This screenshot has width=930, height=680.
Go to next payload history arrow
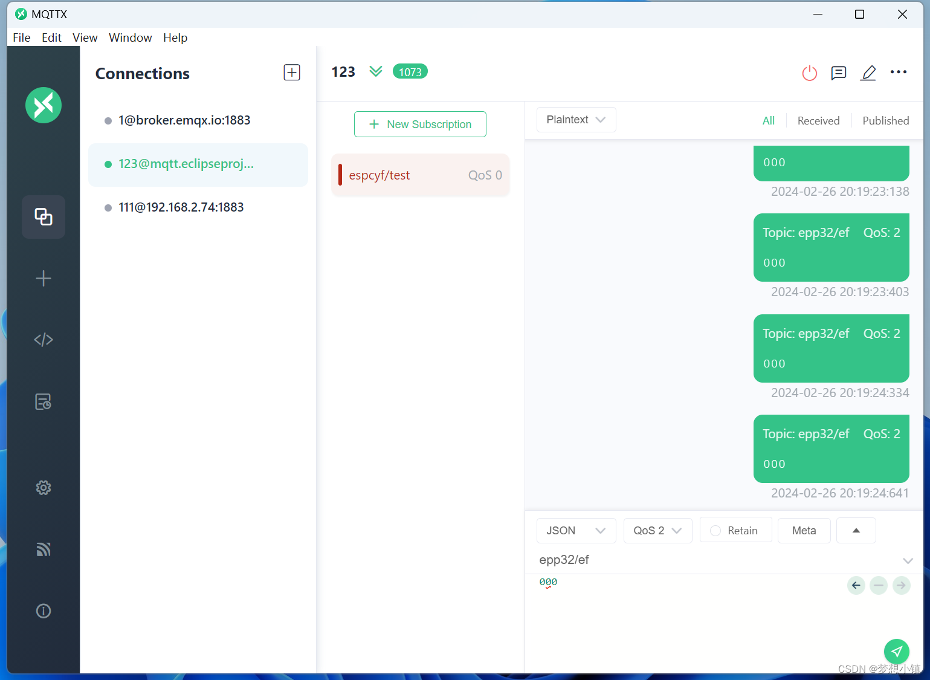tap(902, 585)
